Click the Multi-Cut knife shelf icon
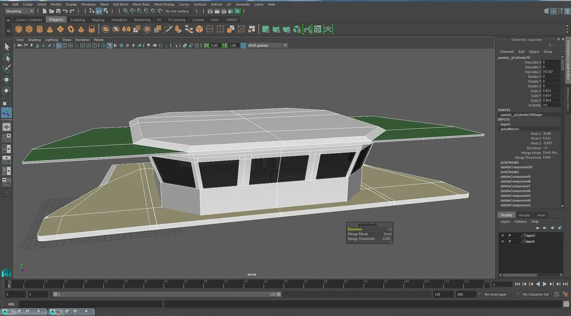The image size is (571, 316). point(168,29)
